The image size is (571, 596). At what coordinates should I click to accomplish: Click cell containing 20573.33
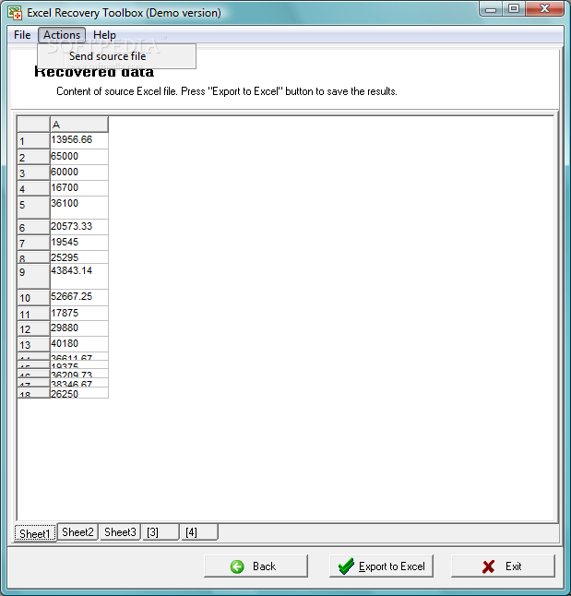click(x=79, y=227)
